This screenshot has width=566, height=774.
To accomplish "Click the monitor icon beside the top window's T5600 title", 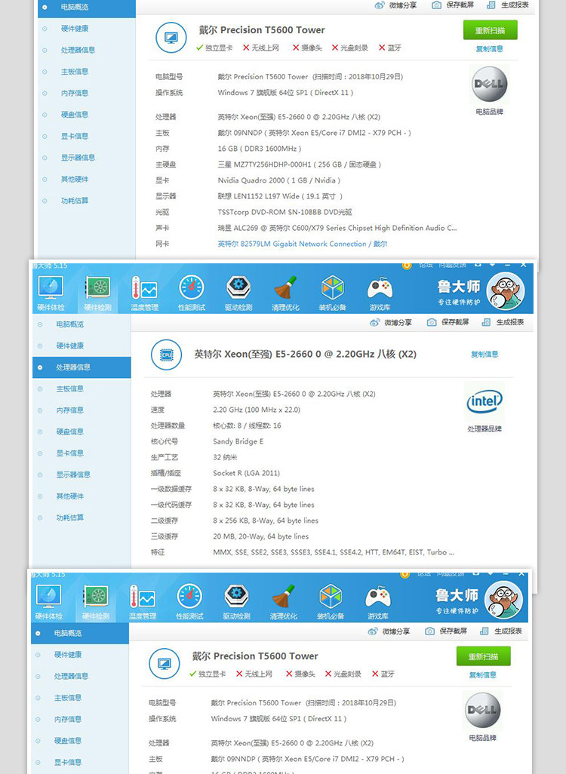I will (x=171, y=38).
